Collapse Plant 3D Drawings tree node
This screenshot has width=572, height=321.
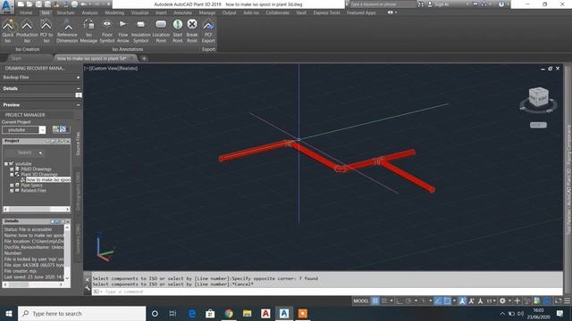pyautogui.click(x=12, y=175)
